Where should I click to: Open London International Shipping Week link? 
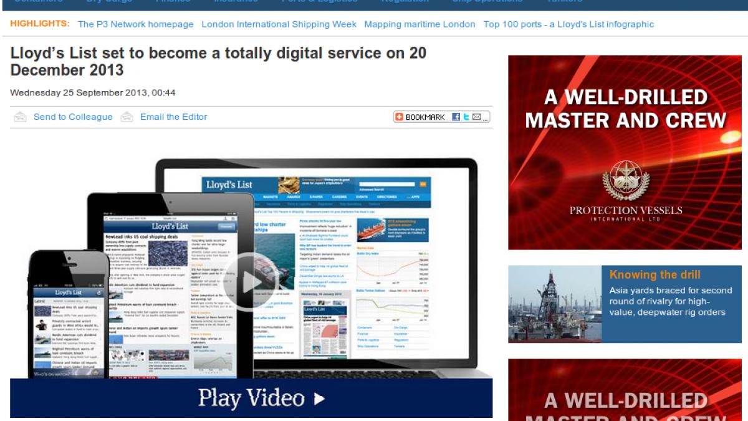[x=279, y=24]
